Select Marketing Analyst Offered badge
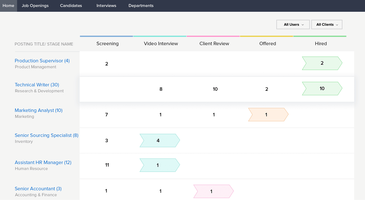This screenshot has width=365, height=203. (268, 114)
